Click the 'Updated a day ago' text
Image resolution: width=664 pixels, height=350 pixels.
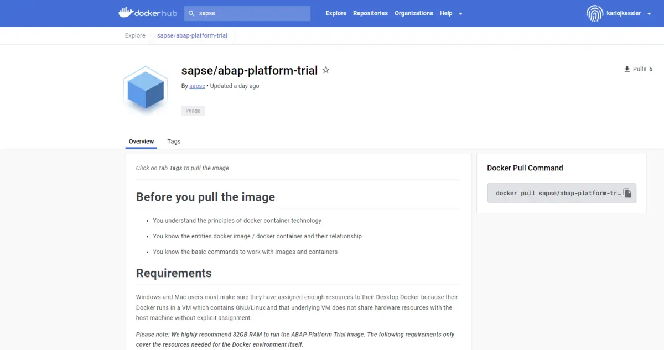[235, 86]
